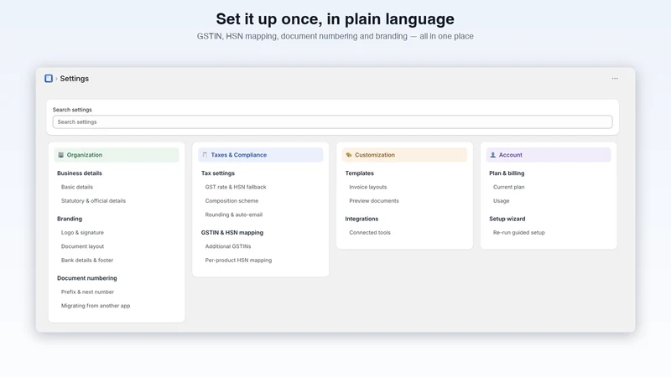Image resolution: width=671 pixels, height=377 pixels.
Task: Click the Customization paint icon
Action: [x=349, y=155]
